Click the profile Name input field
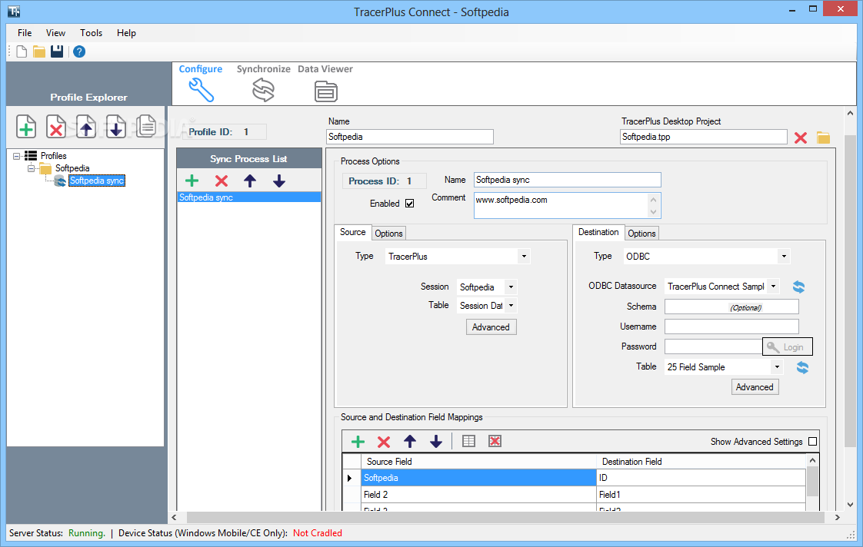Image resolution: width=863 pixels, height=547 pixels. (409, 137)
